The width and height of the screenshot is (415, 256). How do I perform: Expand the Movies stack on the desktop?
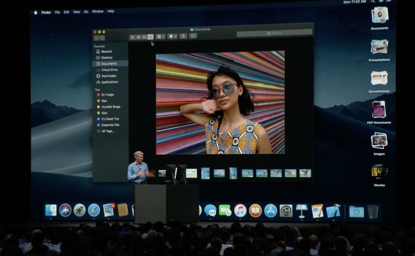[x=379, y=172]
